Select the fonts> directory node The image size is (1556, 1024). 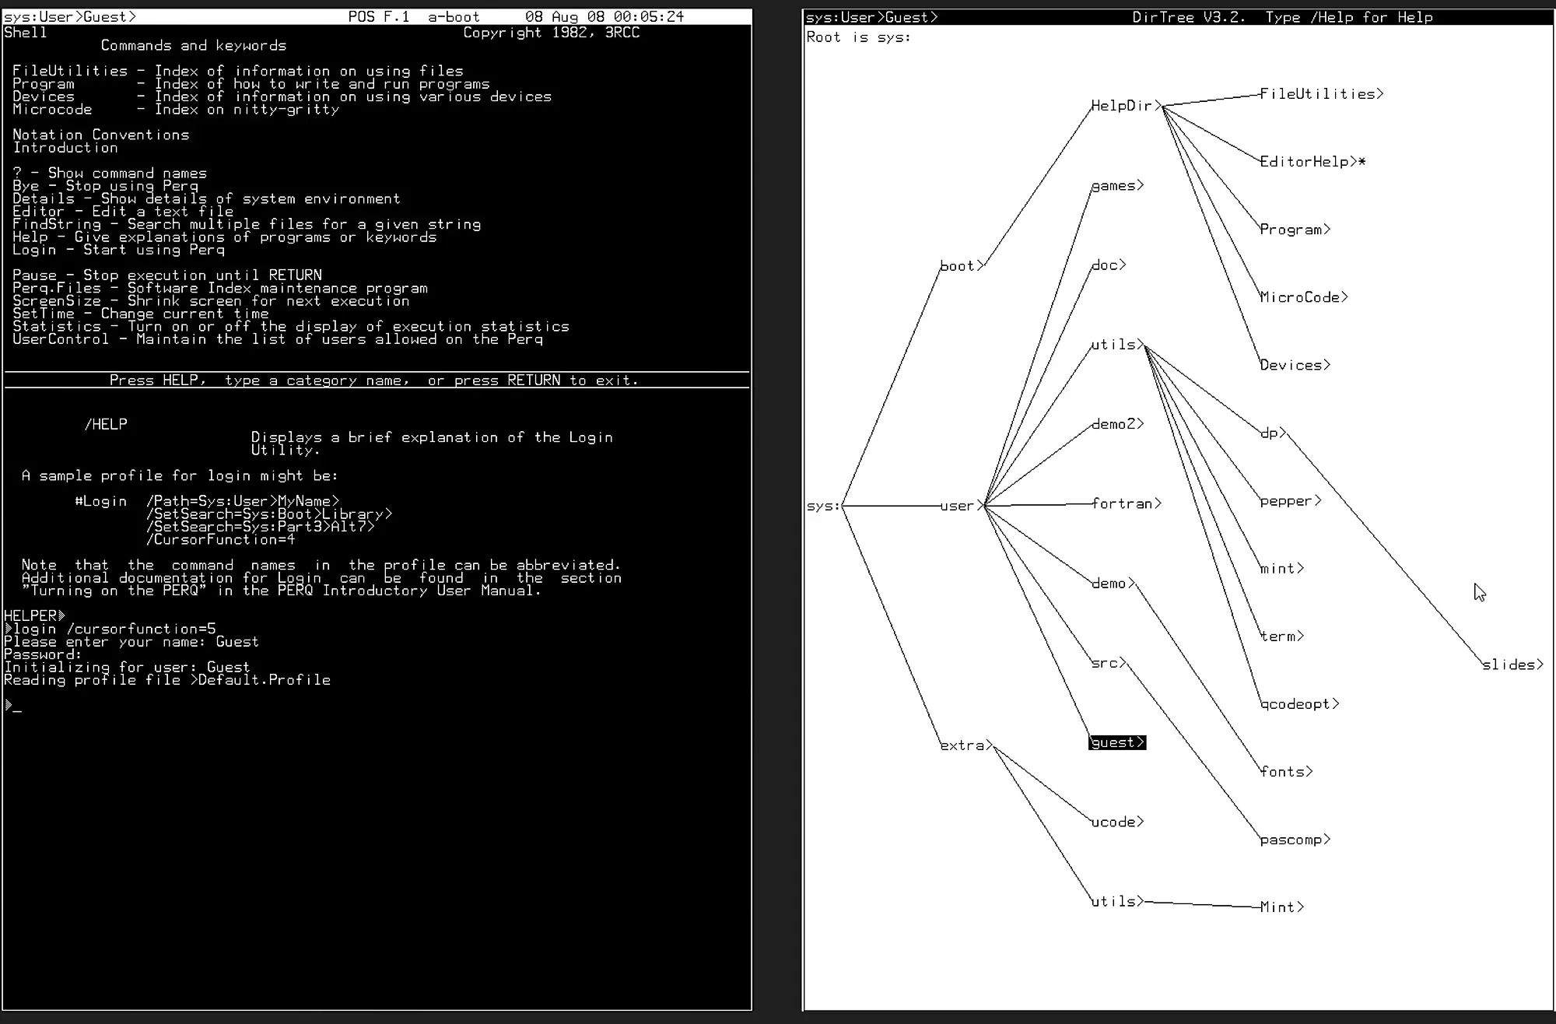(1286, 771)
